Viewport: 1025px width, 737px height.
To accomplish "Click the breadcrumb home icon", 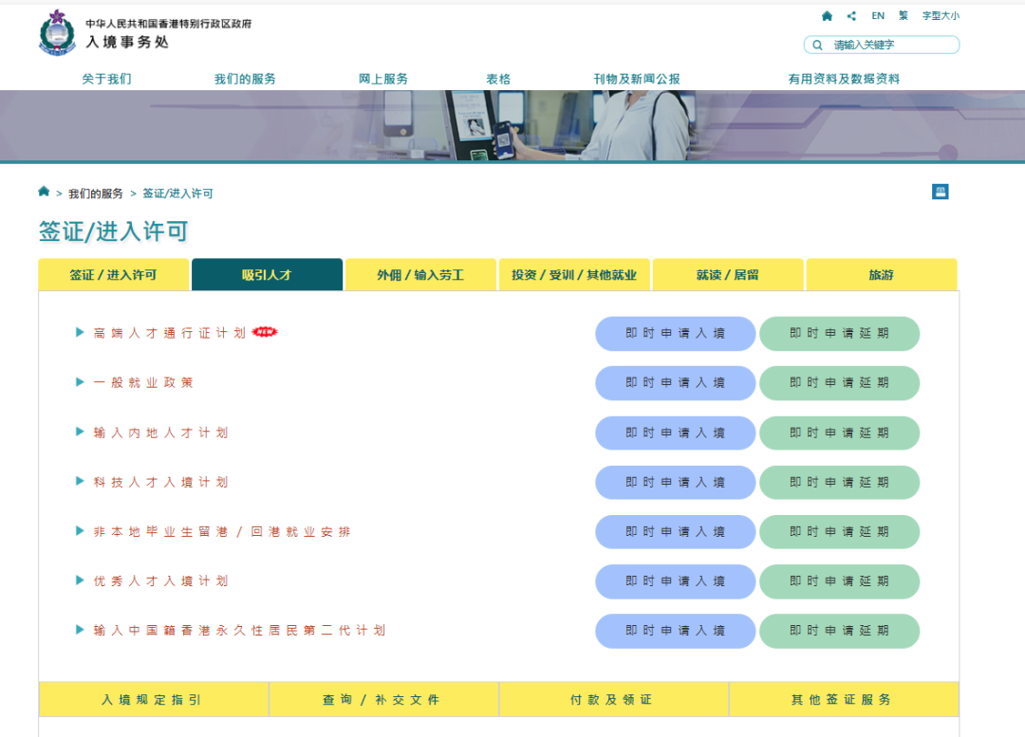I will 44,192.
